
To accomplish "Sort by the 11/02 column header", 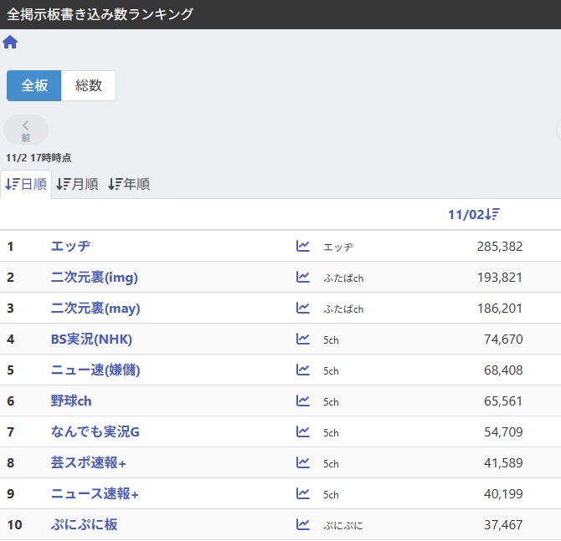I will click(474, 215).
